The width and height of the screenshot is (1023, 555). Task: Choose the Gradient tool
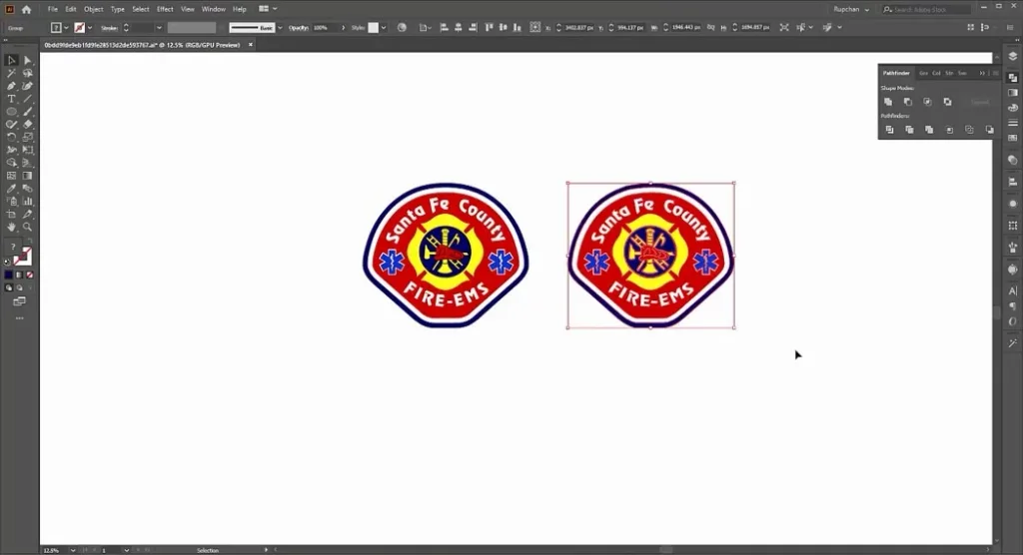[x=27, y=176]
